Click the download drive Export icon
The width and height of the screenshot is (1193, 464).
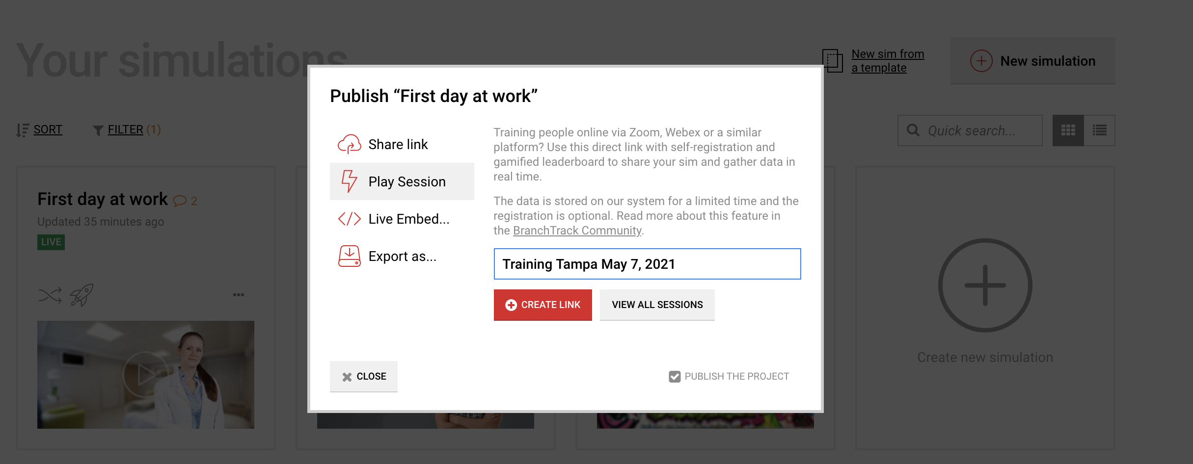349,256
